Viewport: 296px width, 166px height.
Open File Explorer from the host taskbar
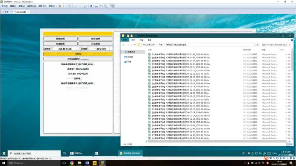[79, 163]
